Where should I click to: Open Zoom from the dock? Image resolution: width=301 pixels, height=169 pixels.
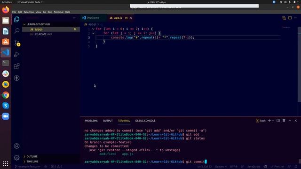click(x=6, y=116)
